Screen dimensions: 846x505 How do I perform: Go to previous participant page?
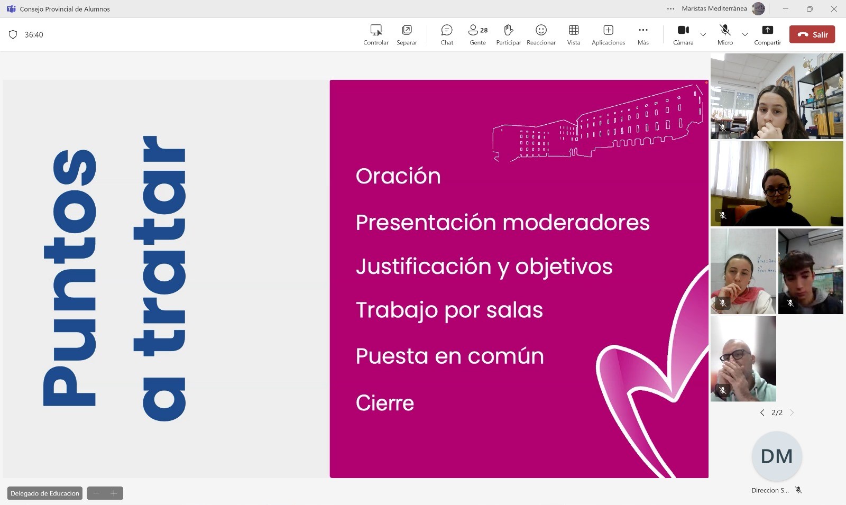(x=762, y=412)
